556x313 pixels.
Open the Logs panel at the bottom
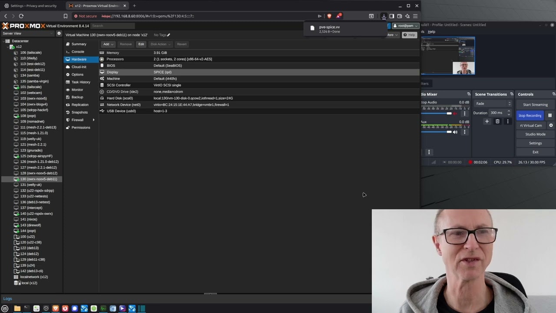7,299
